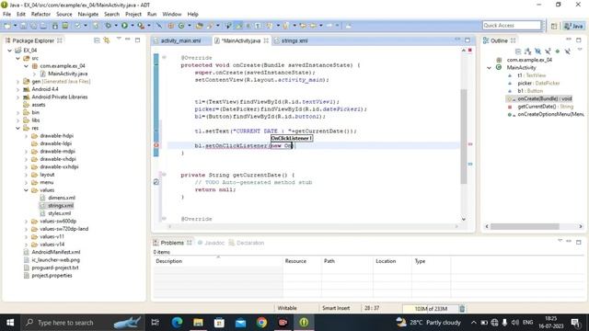Click the error marker on line gutter
The width and height of the screenshot is (589, 331).
point(156,145)
